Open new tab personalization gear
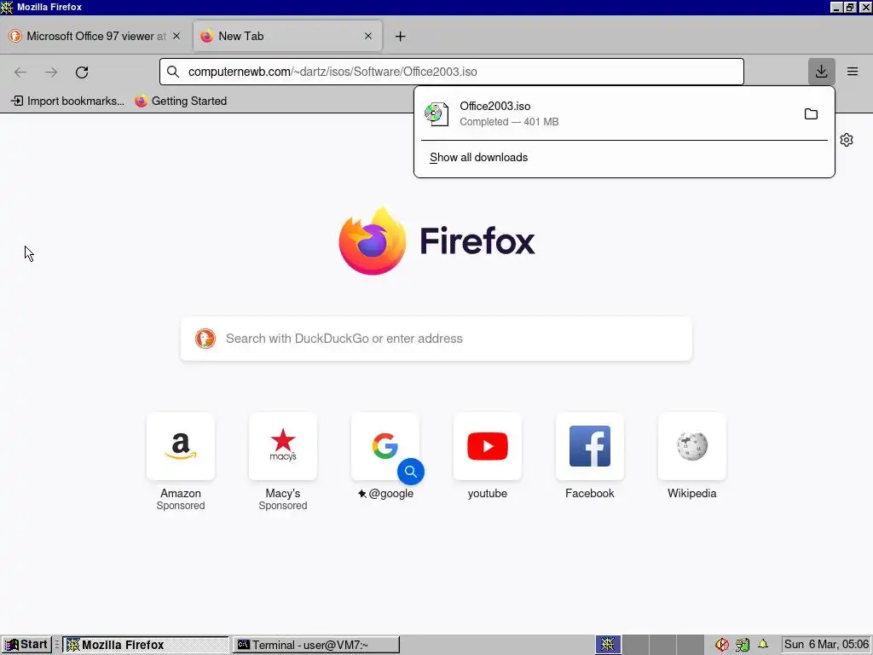873x655 pixels. pyautogui.click(x=847, y=140)
